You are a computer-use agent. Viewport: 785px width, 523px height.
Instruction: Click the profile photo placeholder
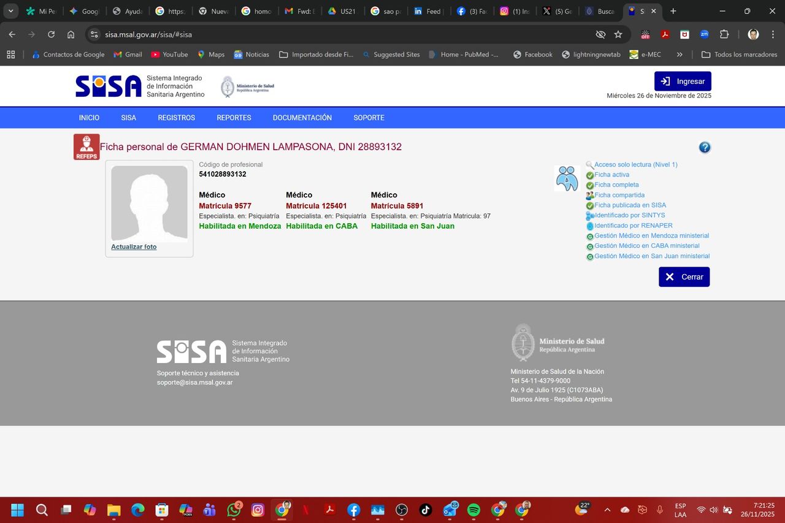(149, 203)
